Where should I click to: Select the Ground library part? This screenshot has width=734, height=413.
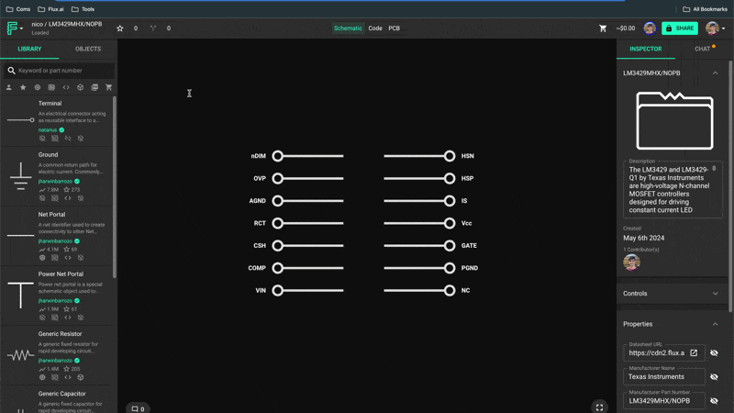(57, 176)
